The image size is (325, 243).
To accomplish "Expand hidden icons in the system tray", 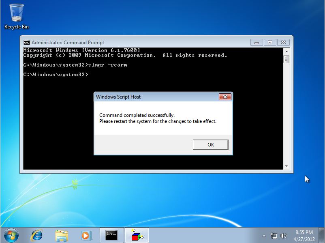I will pos(264,235).
